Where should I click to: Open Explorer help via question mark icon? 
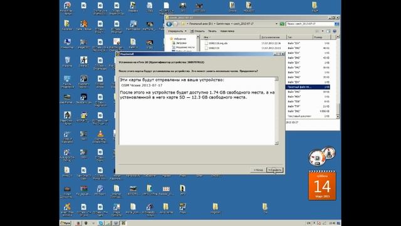335,31
